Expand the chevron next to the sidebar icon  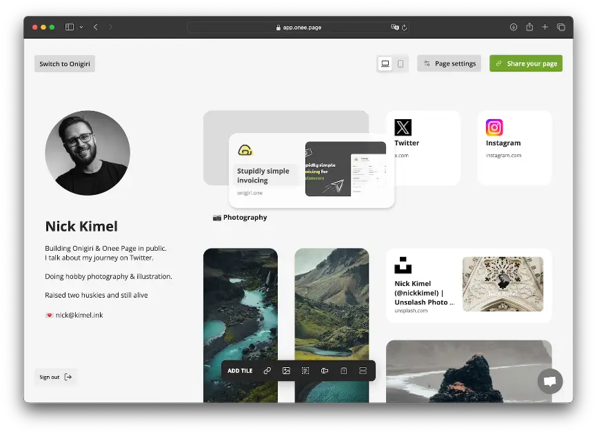tap(80, 27)
